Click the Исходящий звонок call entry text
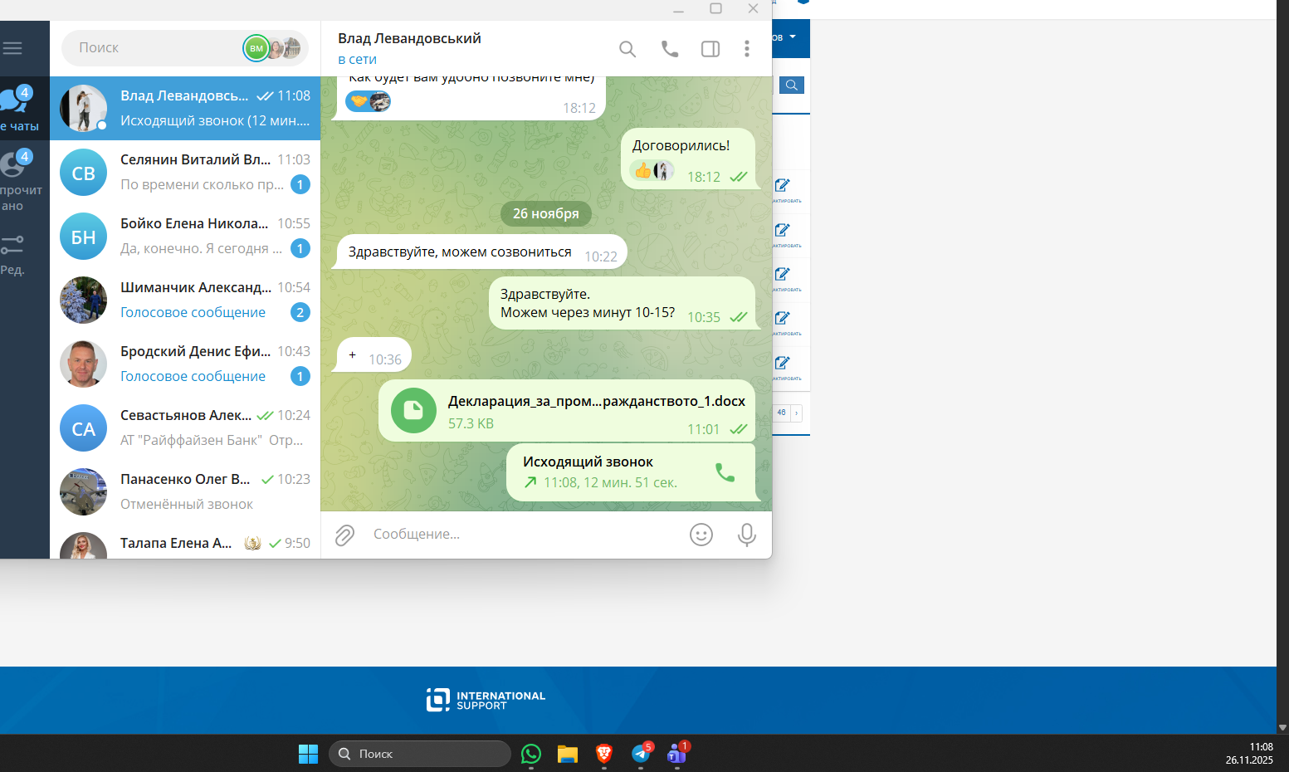1289x772 pixels. pos(588,462)
